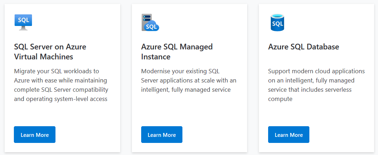
Task: Click the SQL Server on Azure Virtual Machines heading
Action: tap(50, 52)
